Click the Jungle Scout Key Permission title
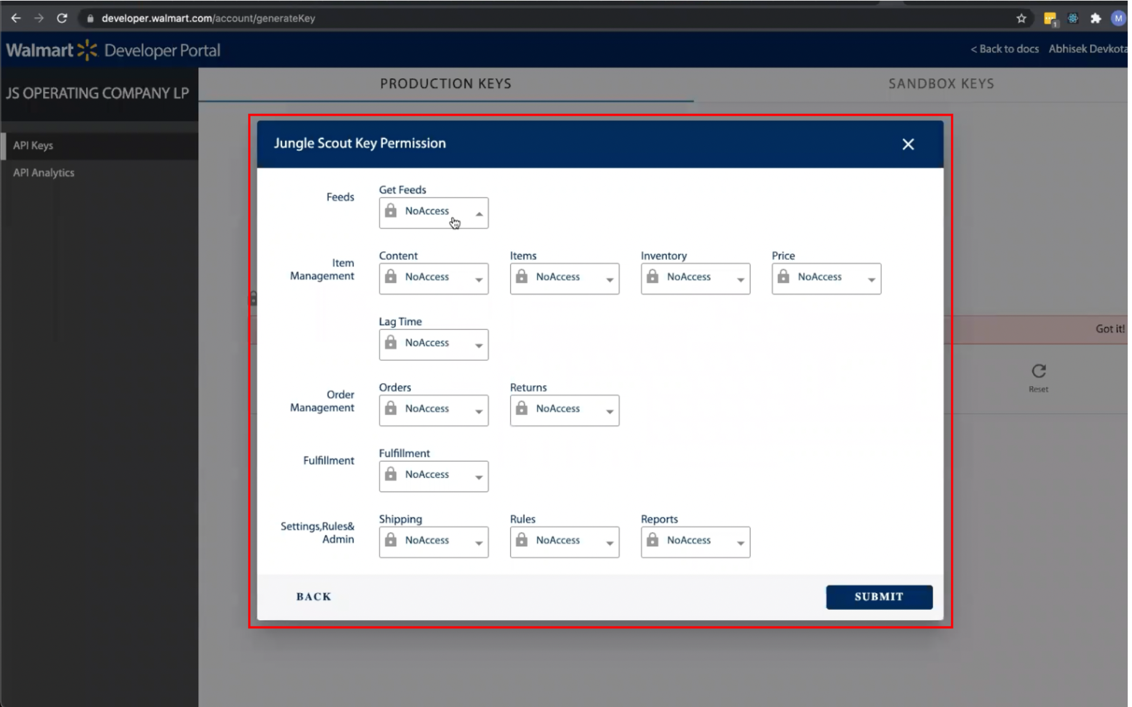 click(360, 143)
